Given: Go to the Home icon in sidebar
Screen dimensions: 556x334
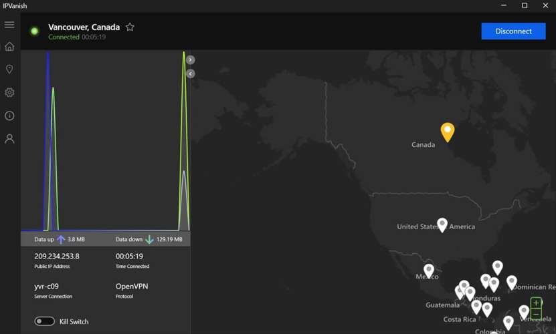Looking at the screenshot, I should [x=9, y=47].
